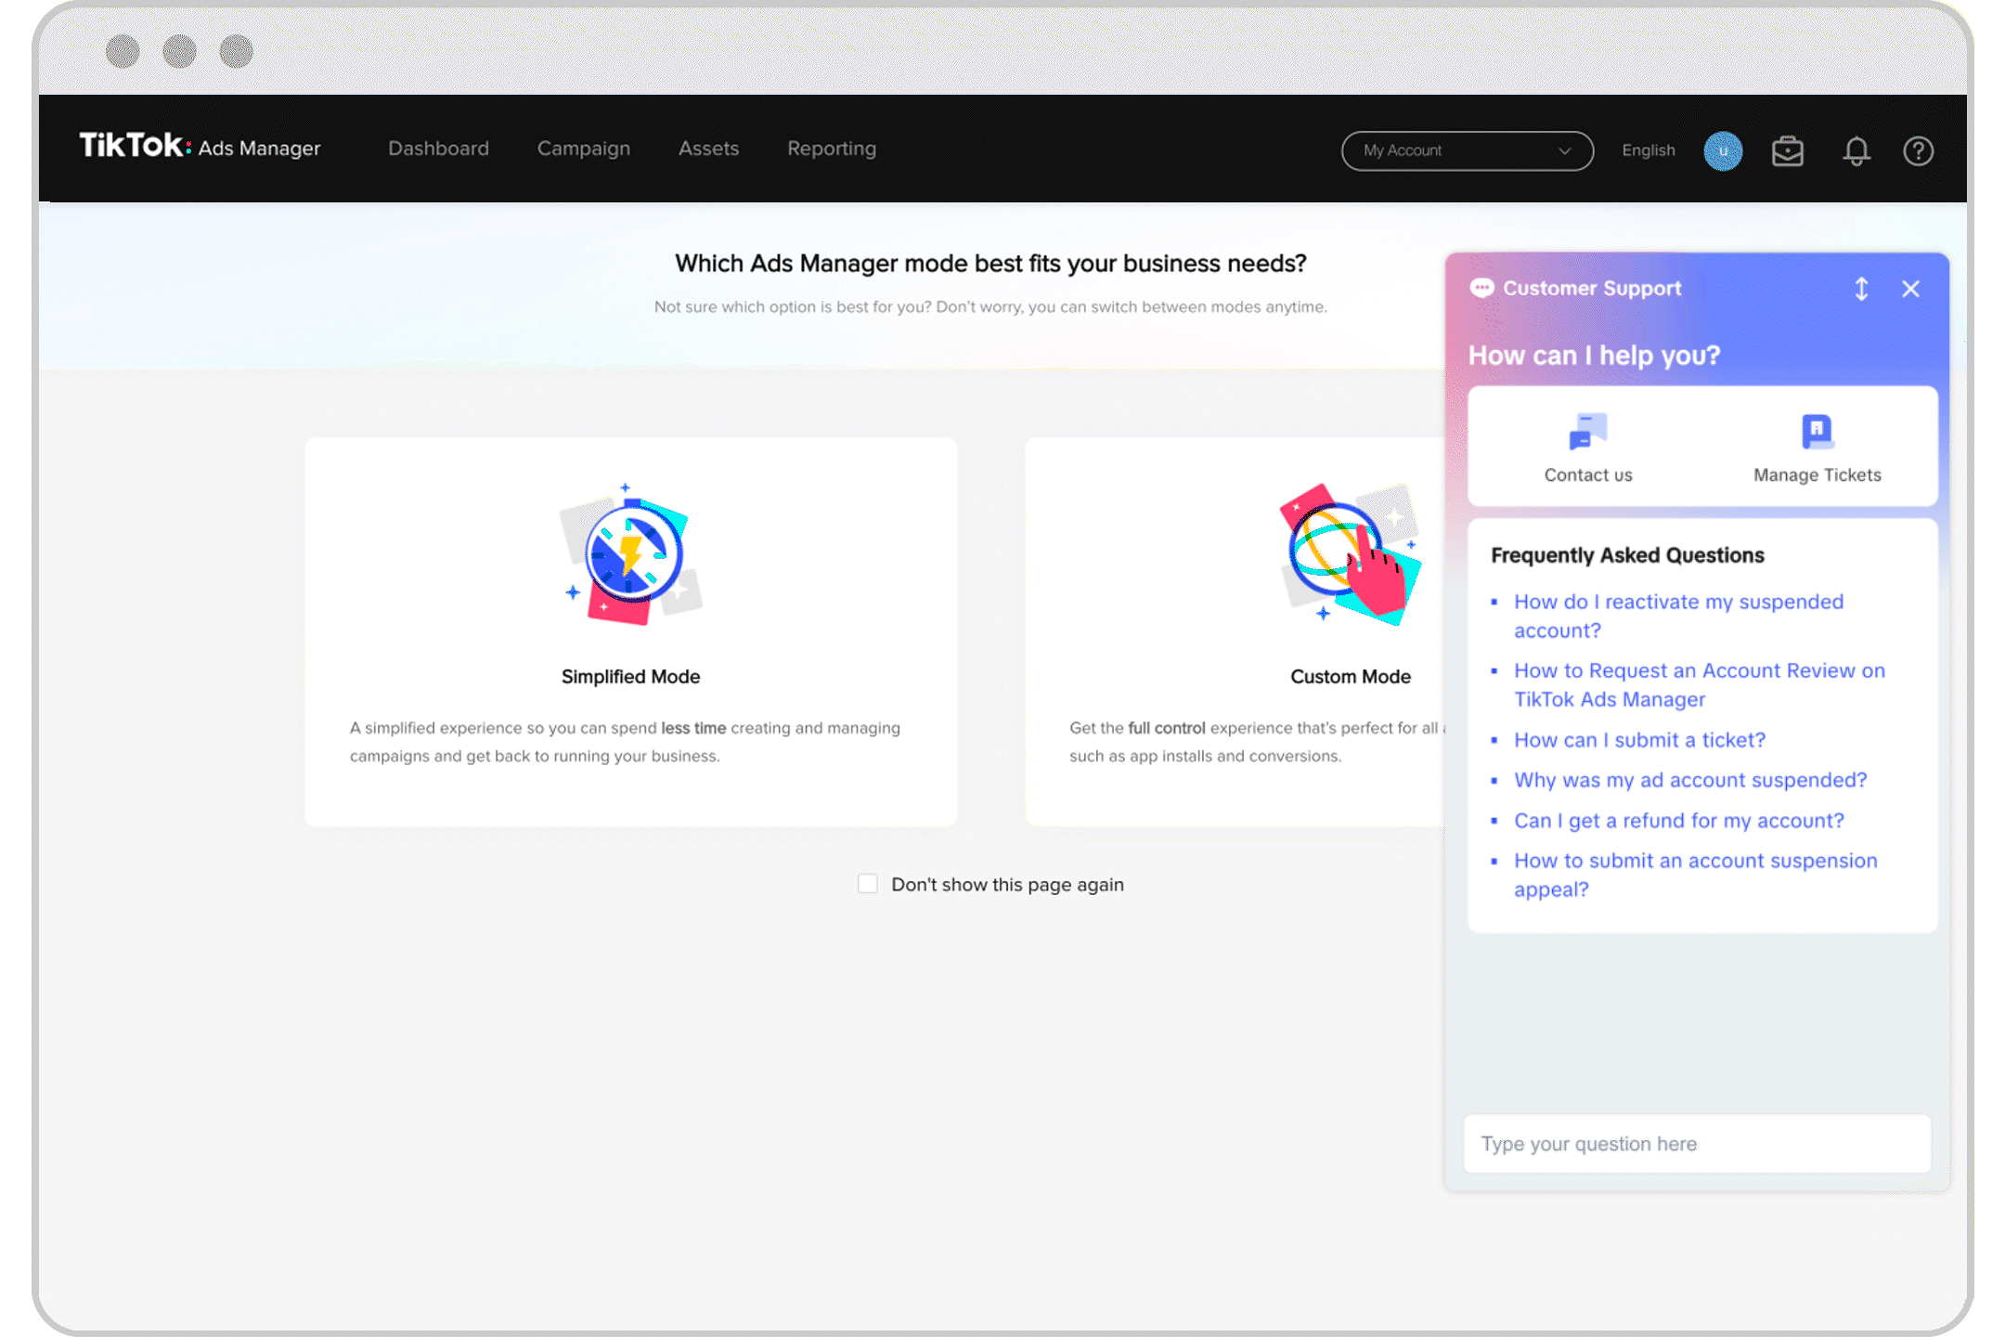Toggle the Don't show this page again checkbox

868,883
